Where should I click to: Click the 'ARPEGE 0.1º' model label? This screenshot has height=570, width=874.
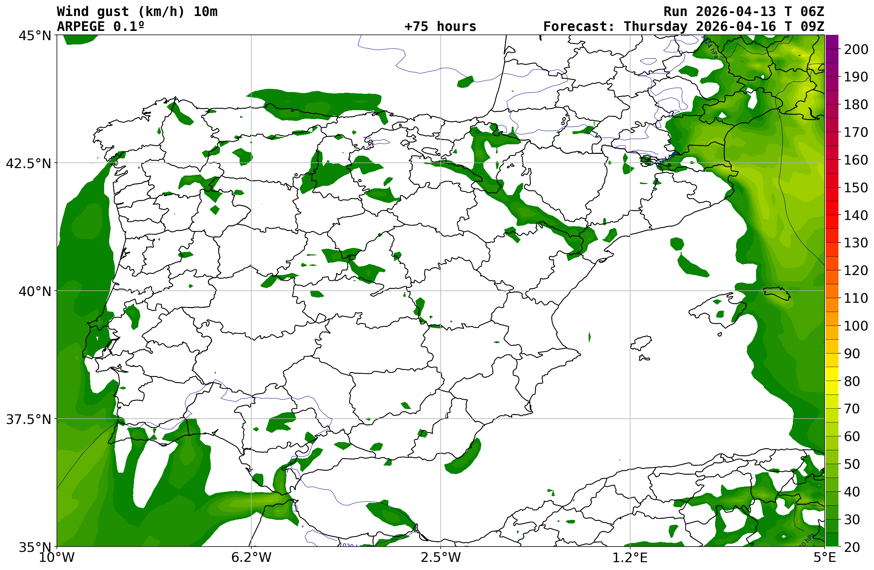(x=100, y=26)
